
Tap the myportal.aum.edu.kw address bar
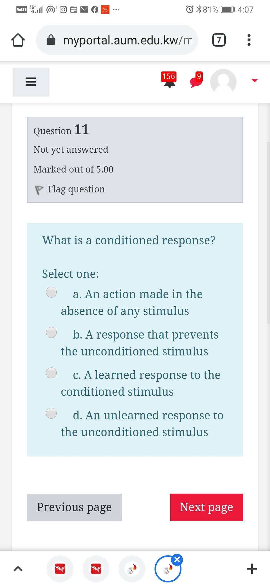click(x=117, y=40)
